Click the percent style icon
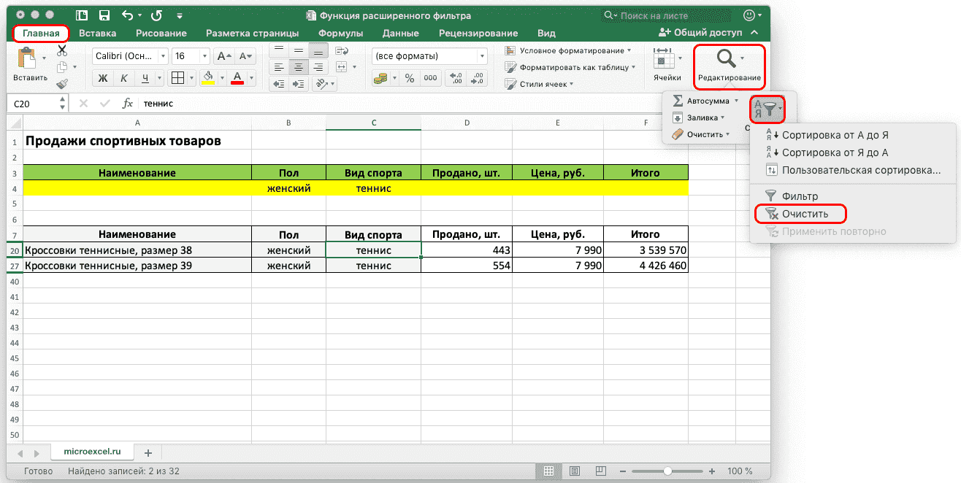 click(x=410, y=79)
